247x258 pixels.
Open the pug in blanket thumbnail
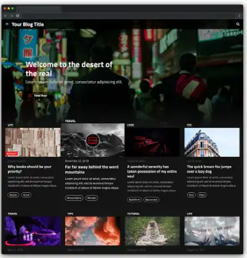(153, 231)
